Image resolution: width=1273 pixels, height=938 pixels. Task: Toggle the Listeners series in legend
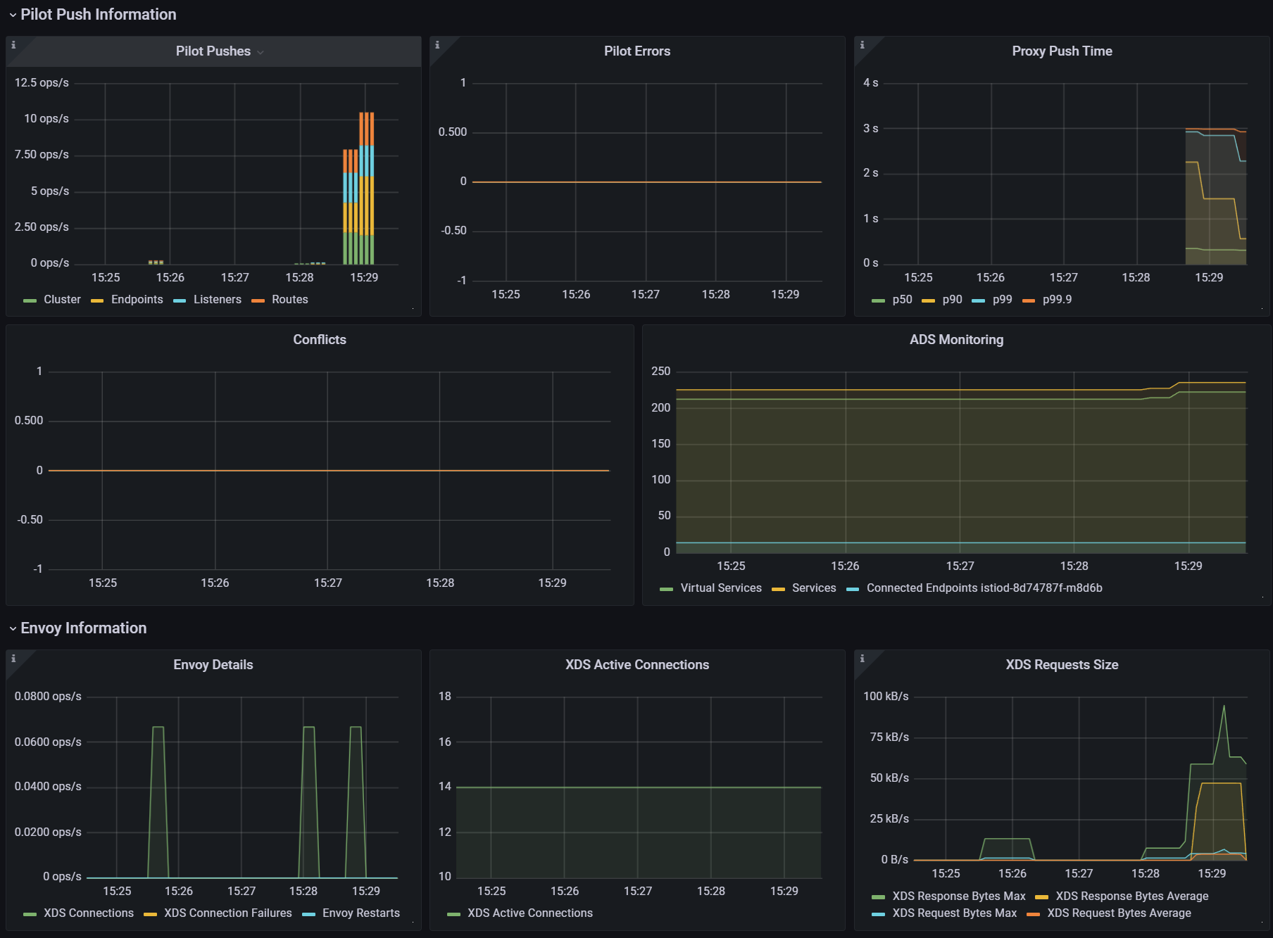tap(218, 300)
